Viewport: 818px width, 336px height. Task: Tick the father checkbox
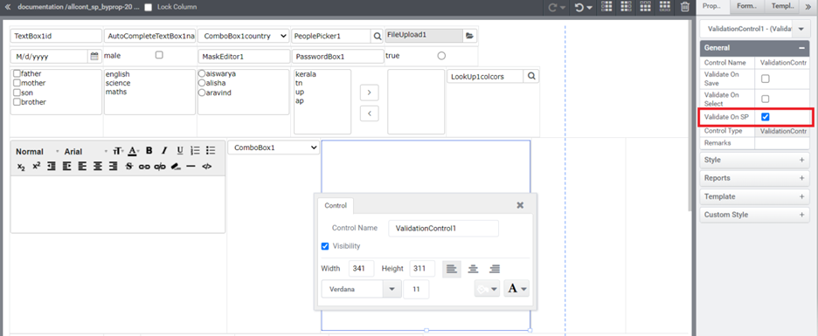[17, 73]
